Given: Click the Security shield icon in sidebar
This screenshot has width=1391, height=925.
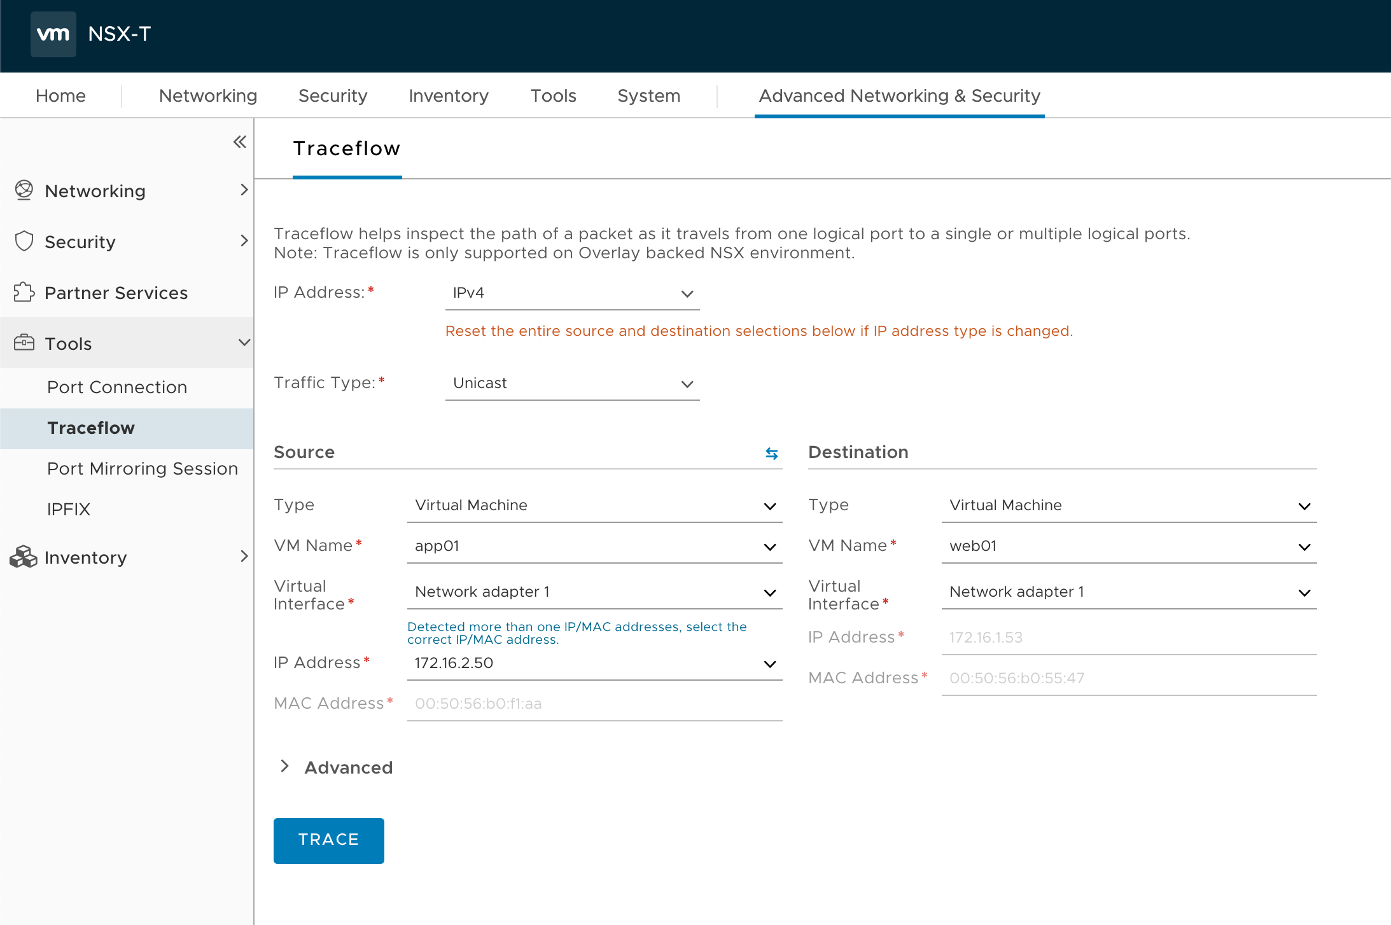Looking at the screenshot, I should (x=24, y=241).
